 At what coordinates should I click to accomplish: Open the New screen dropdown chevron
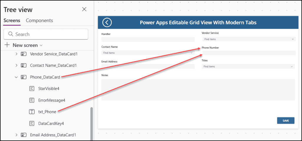point(41,45)
